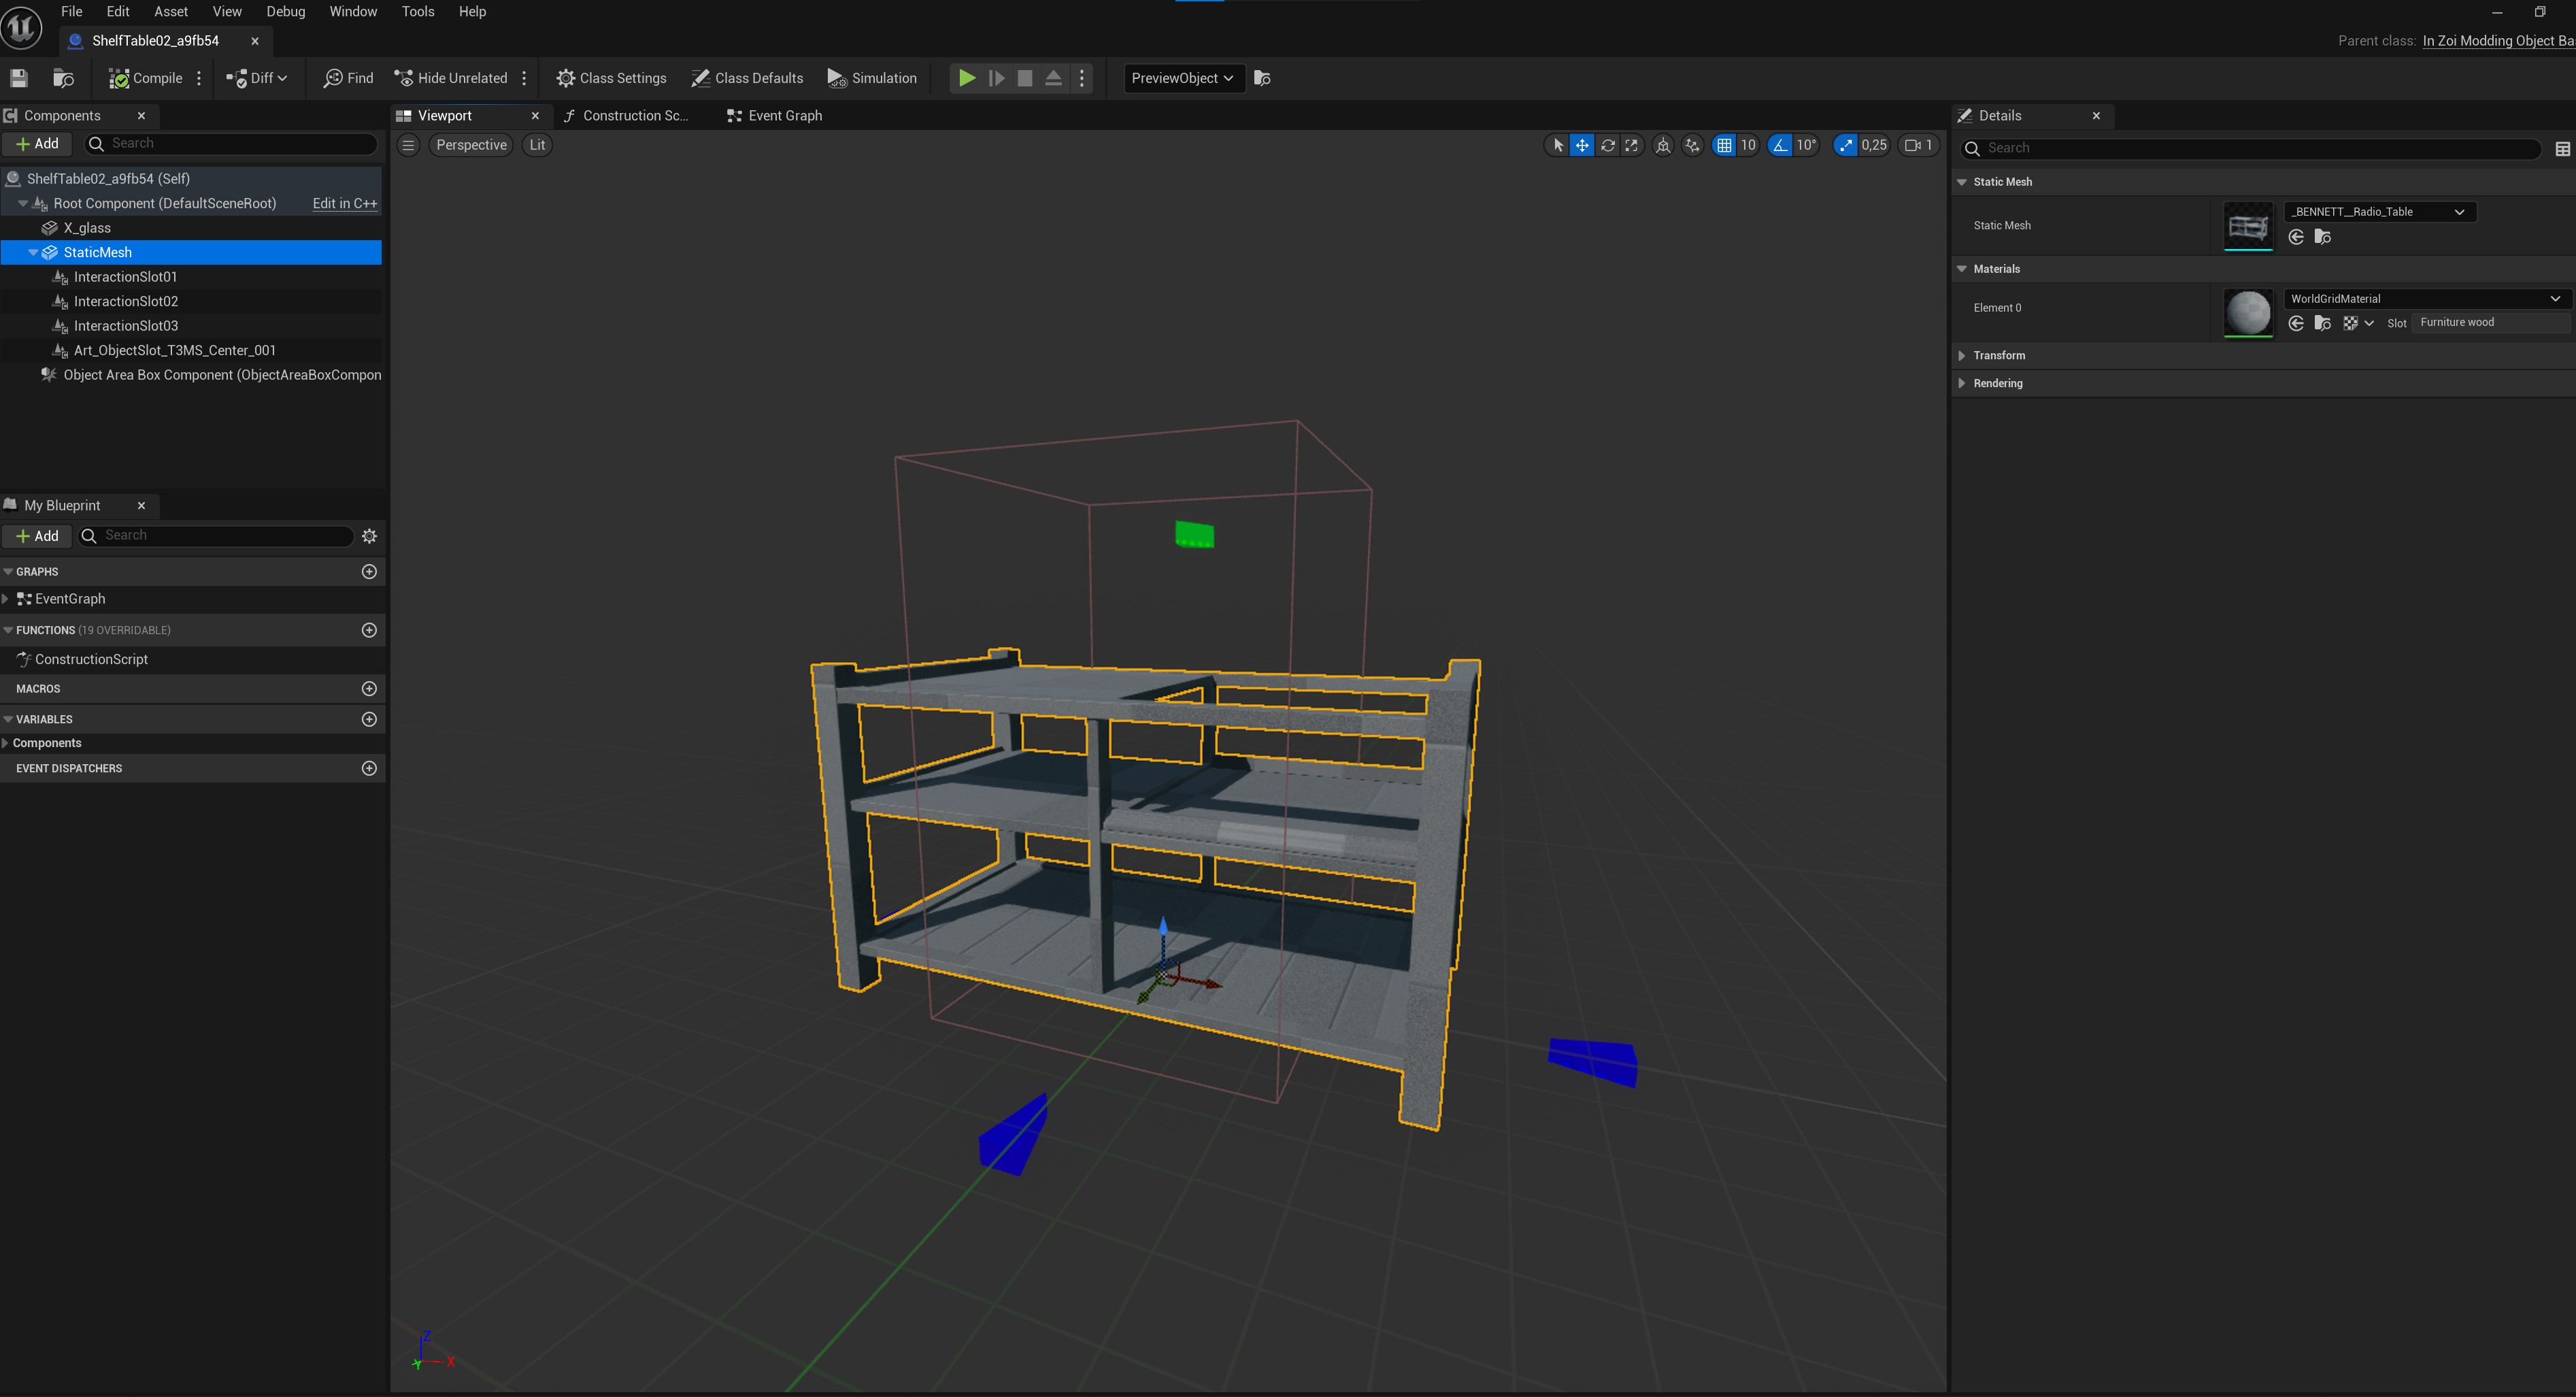Choose the Rotate gizmo tool
Screen dimensions: 2576x1397
pos(1607,145)
